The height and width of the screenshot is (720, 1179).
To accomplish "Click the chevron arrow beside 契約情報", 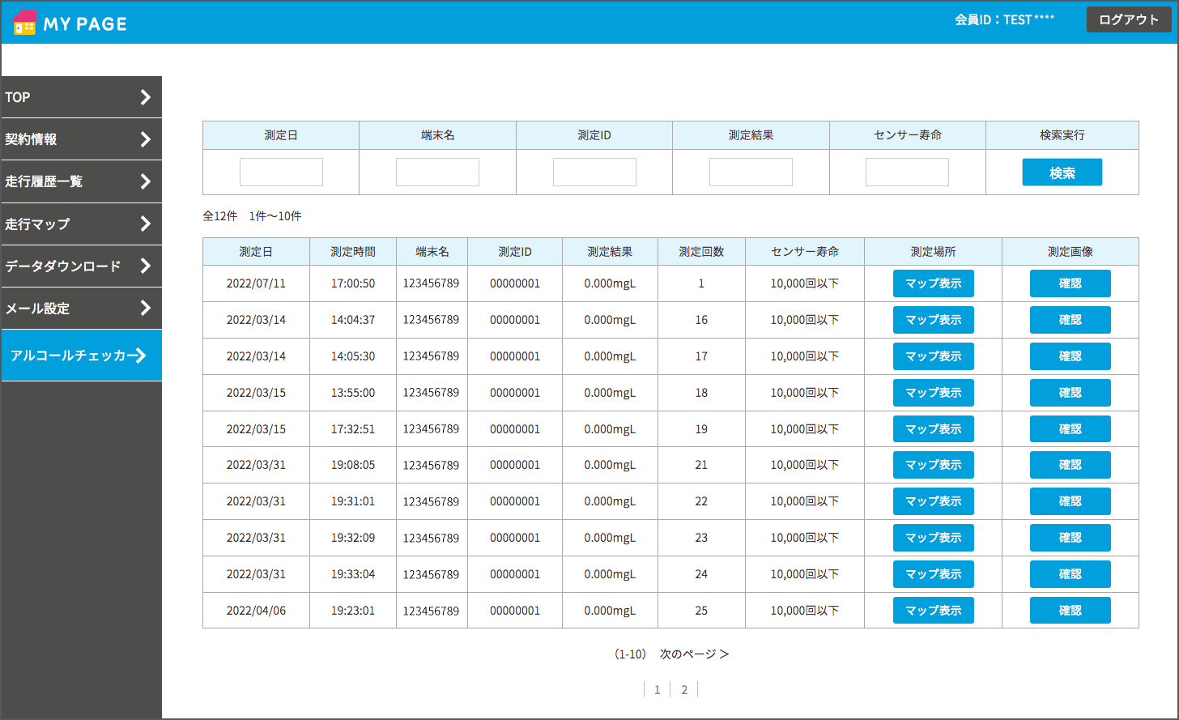I will tap(146, 139).
